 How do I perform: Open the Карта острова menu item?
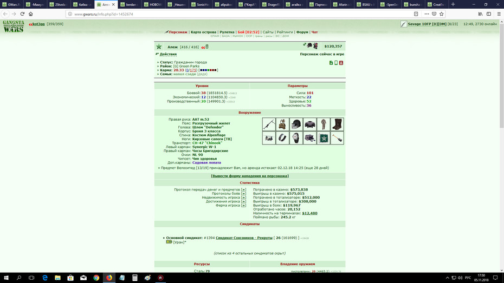tap(203, 32)
